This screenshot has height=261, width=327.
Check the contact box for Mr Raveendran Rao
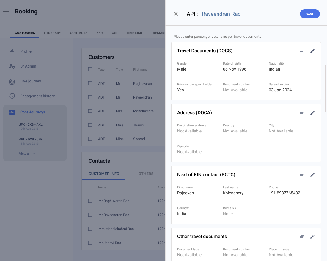pos(90,215)
